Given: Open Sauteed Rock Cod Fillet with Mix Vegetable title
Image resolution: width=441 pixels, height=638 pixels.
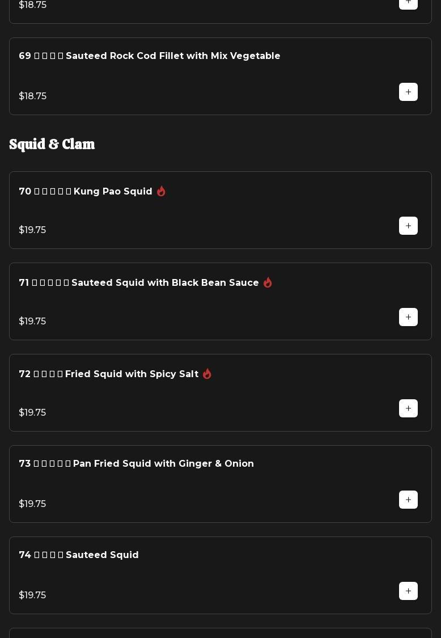Looking at the screenshot, I should click(150, 56).
